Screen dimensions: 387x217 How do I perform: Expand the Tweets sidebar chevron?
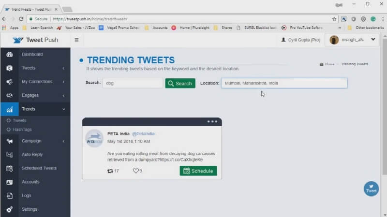64,68
